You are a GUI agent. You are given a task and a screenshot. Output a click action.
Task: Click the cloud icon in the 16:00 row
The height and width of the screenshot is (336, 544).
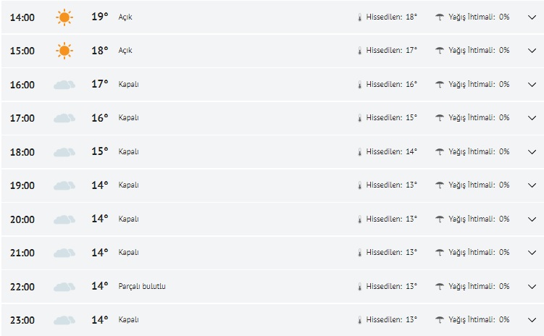click(64, 85)
